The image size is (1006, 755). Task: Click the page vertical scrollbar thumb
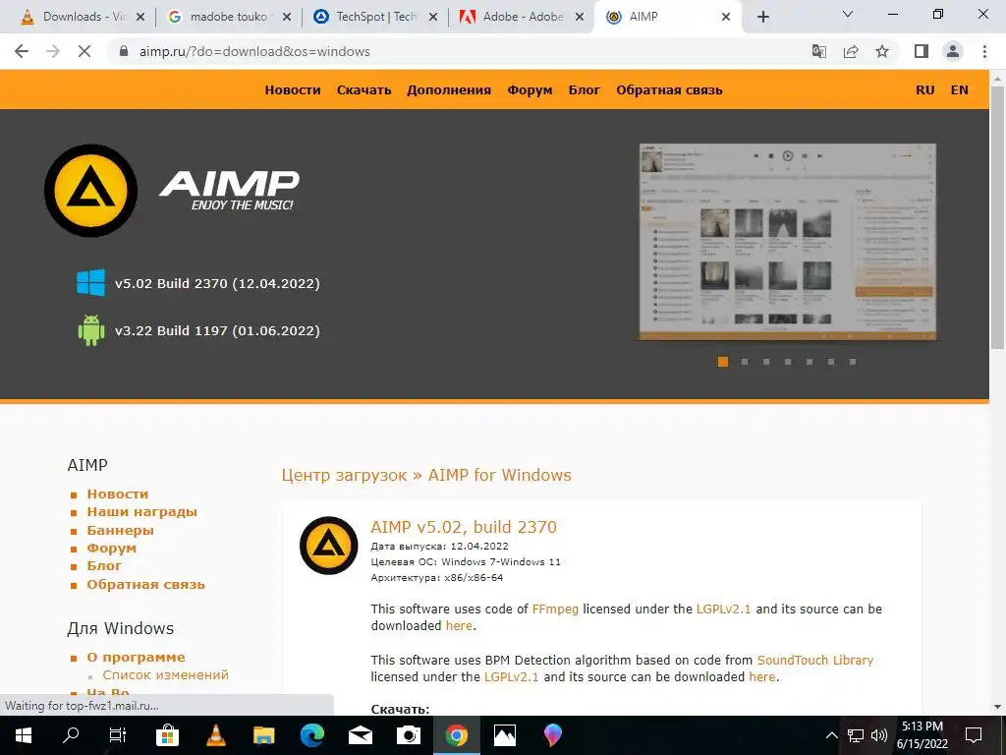[x=998, y=217]
